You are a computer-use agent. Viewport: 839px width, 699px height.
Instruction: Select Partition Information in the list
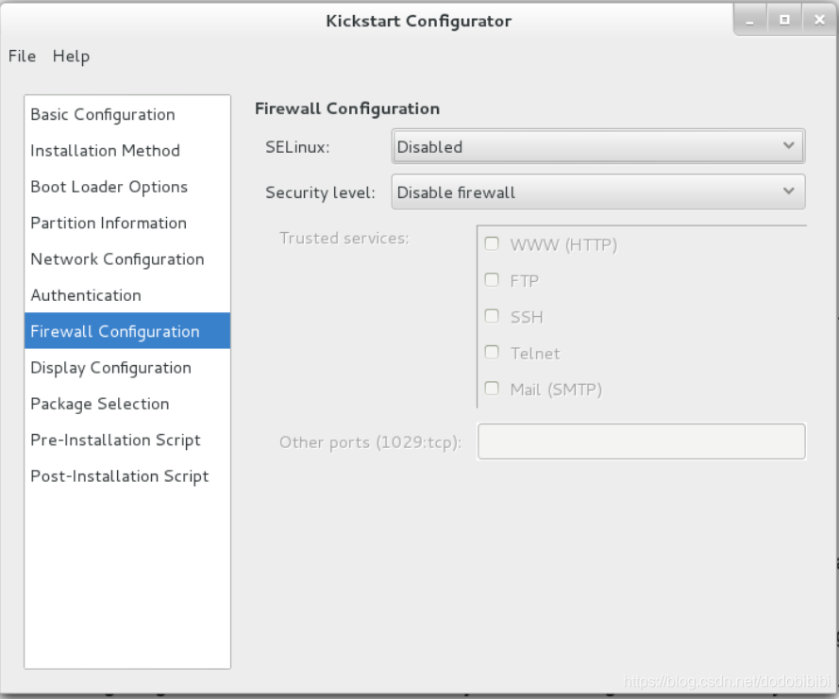[x=127, y=223]
